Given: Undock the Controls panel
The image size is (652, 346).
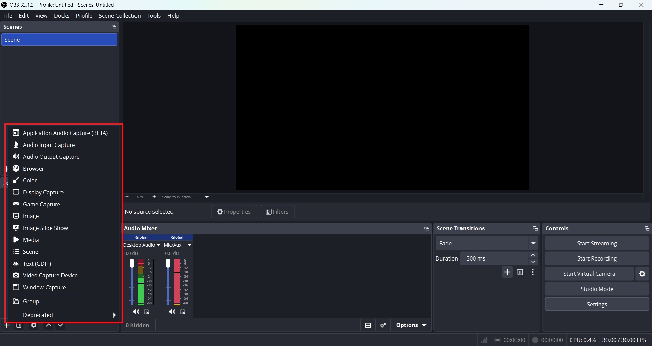Looking at the screenshot, I should point(647,229).
